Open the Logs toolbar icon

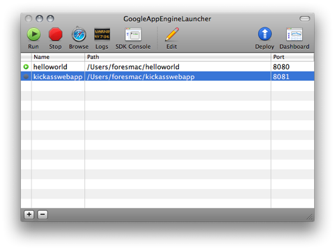click(x=102, y=34)
